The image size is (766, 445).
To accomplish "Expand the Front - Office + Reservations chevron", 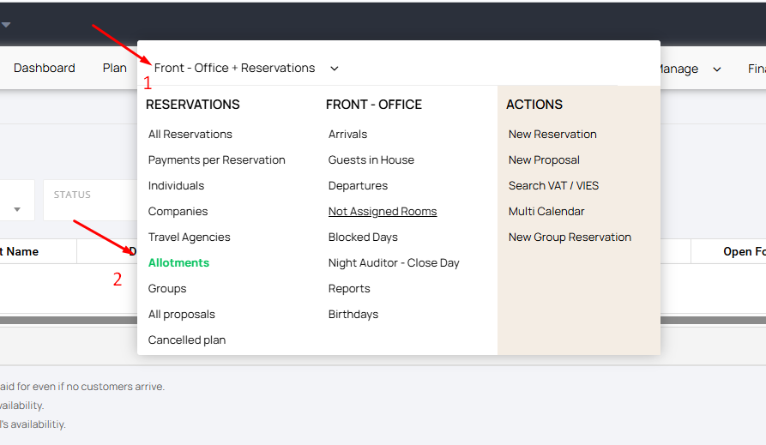I will pyautogui.click(x=334, y=69).
